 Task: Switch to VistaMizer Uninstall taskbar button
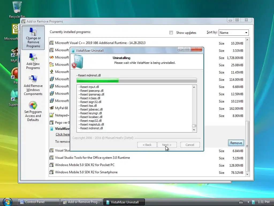(x=124, y=202)
